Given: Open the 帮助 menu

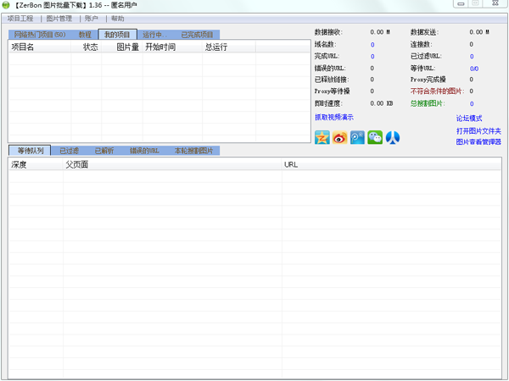Looking at the screenshot, I should [118, 18].
